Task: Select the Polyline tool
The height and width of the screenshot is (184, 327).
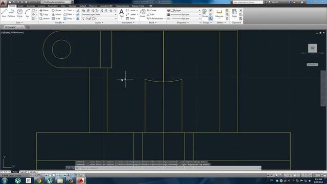Action: click(x=11, y=13)
